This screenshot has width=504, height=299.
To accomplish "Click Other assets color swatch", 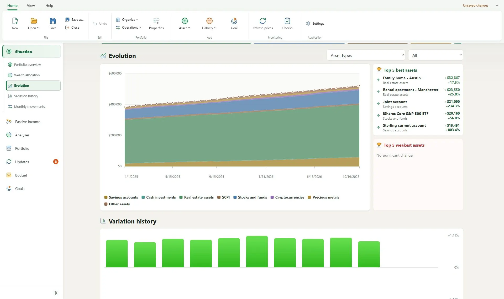I will 106,204.
